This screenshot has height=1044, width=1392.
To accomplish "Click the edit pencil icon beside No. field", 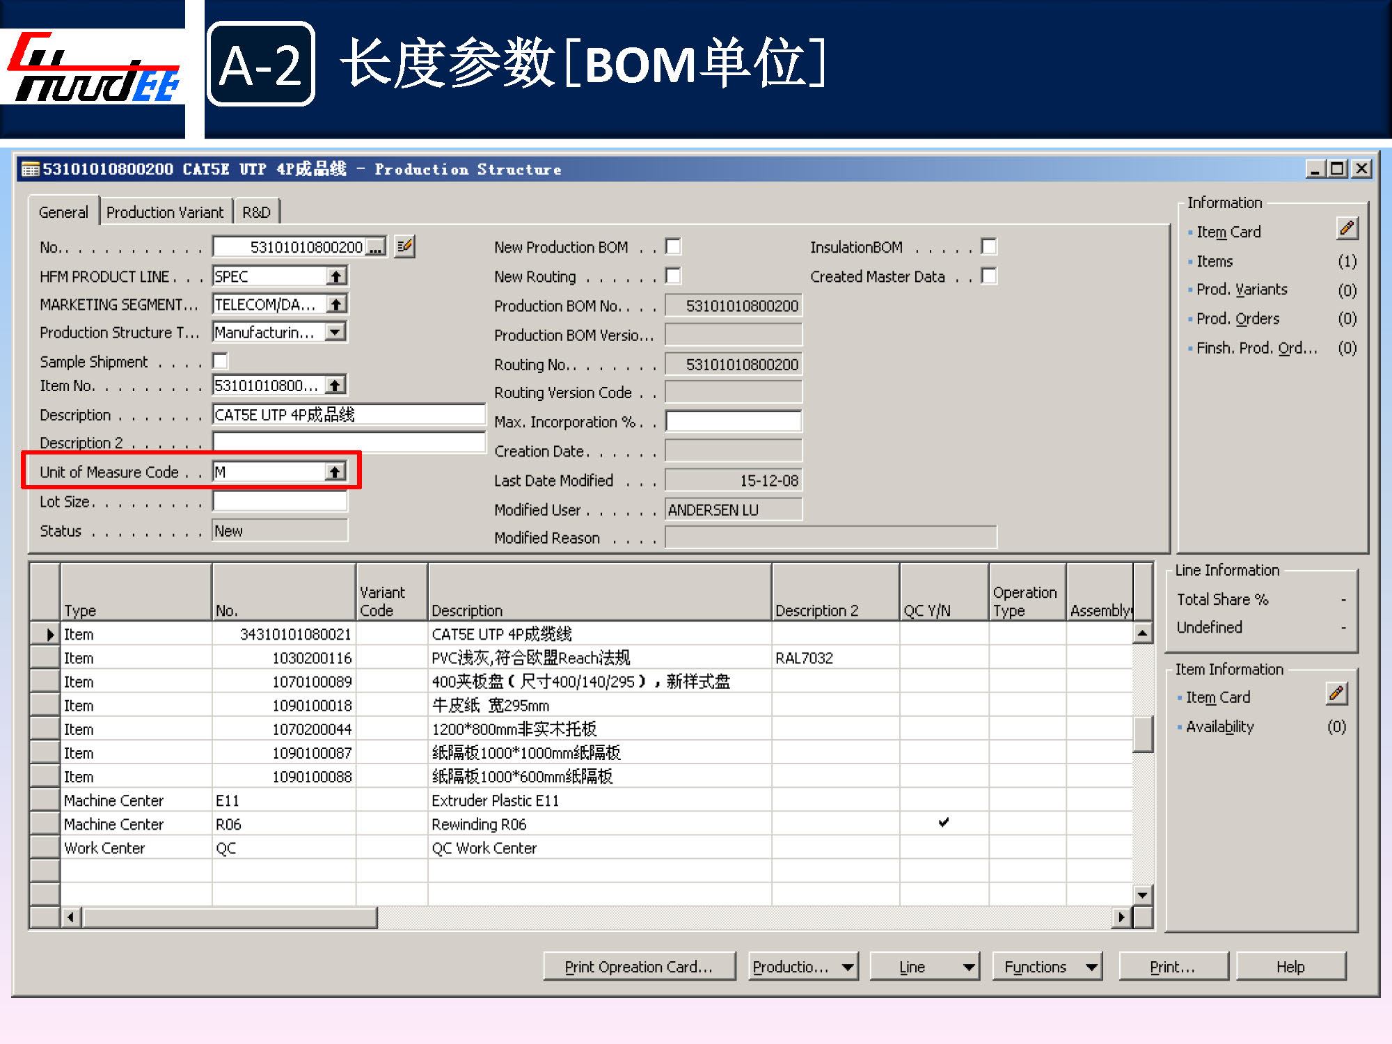I will (404, 246).
